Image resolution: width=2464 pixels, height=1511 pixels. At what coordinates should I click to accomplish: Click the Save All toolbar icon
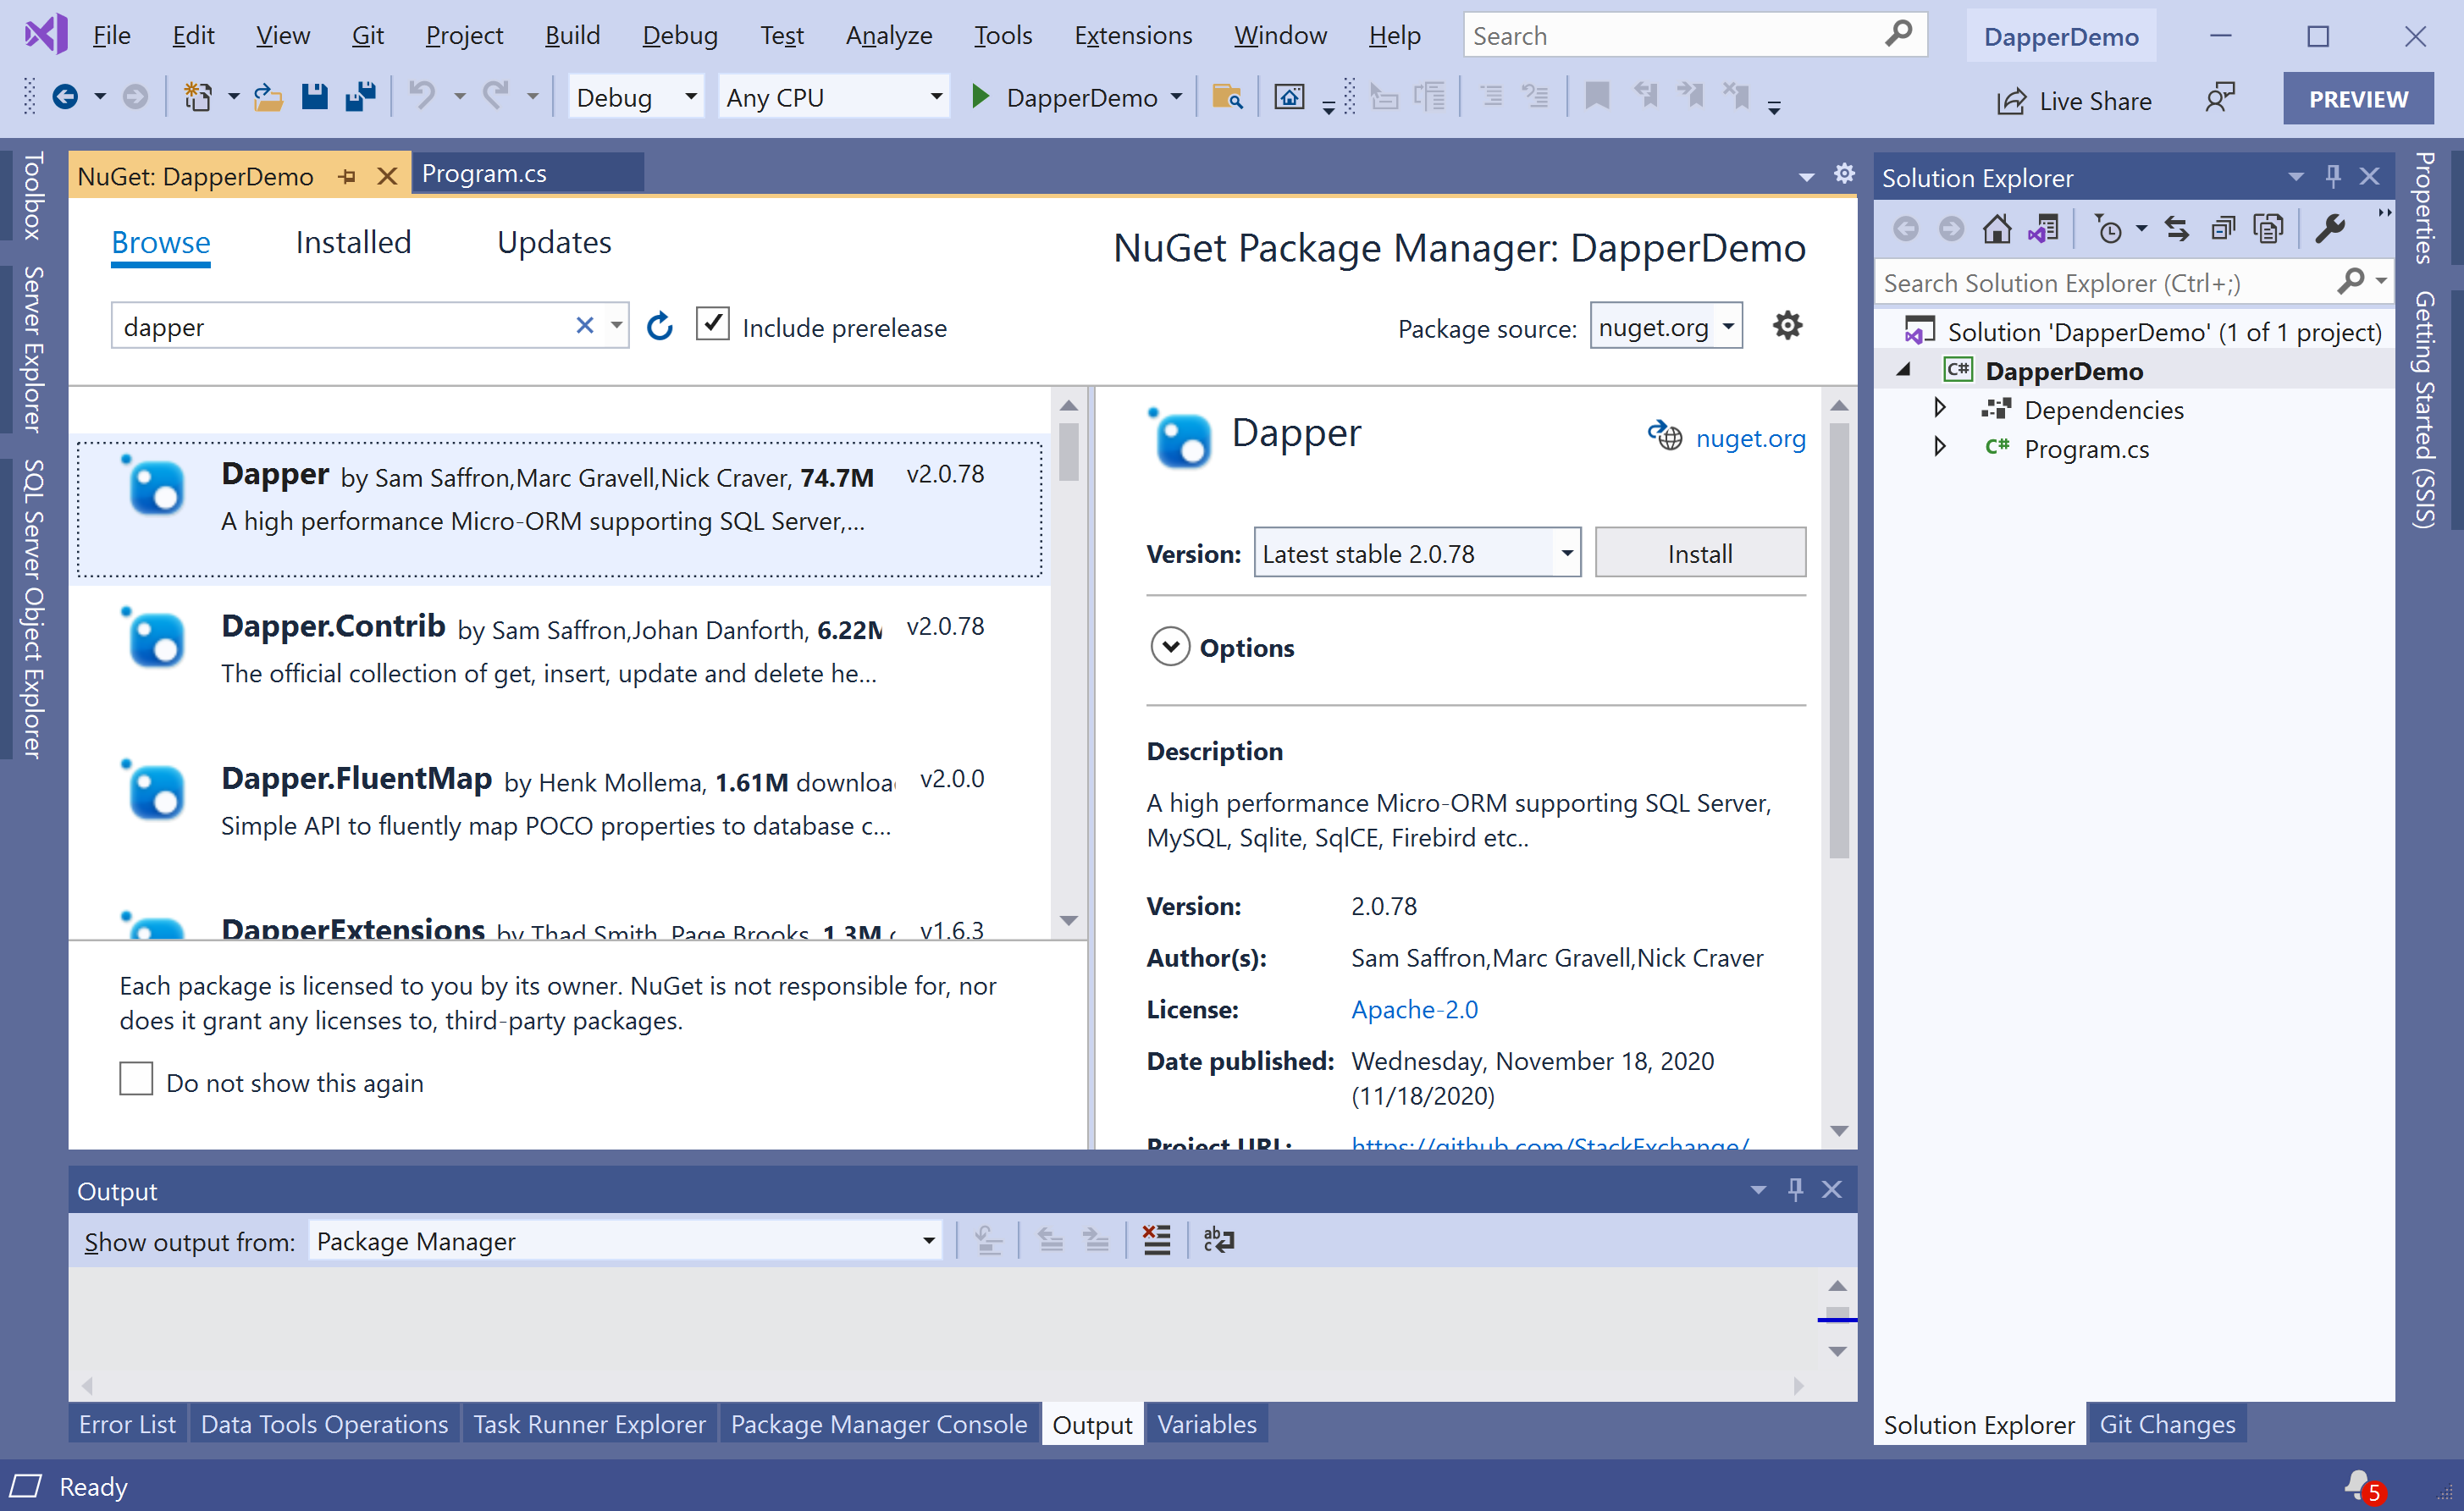click(360, 97)
